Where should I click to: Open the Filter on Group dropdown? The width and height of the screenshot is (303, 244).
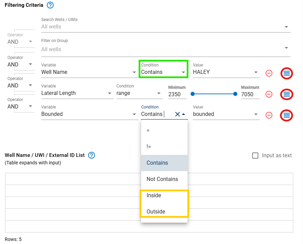click(286, 48)
